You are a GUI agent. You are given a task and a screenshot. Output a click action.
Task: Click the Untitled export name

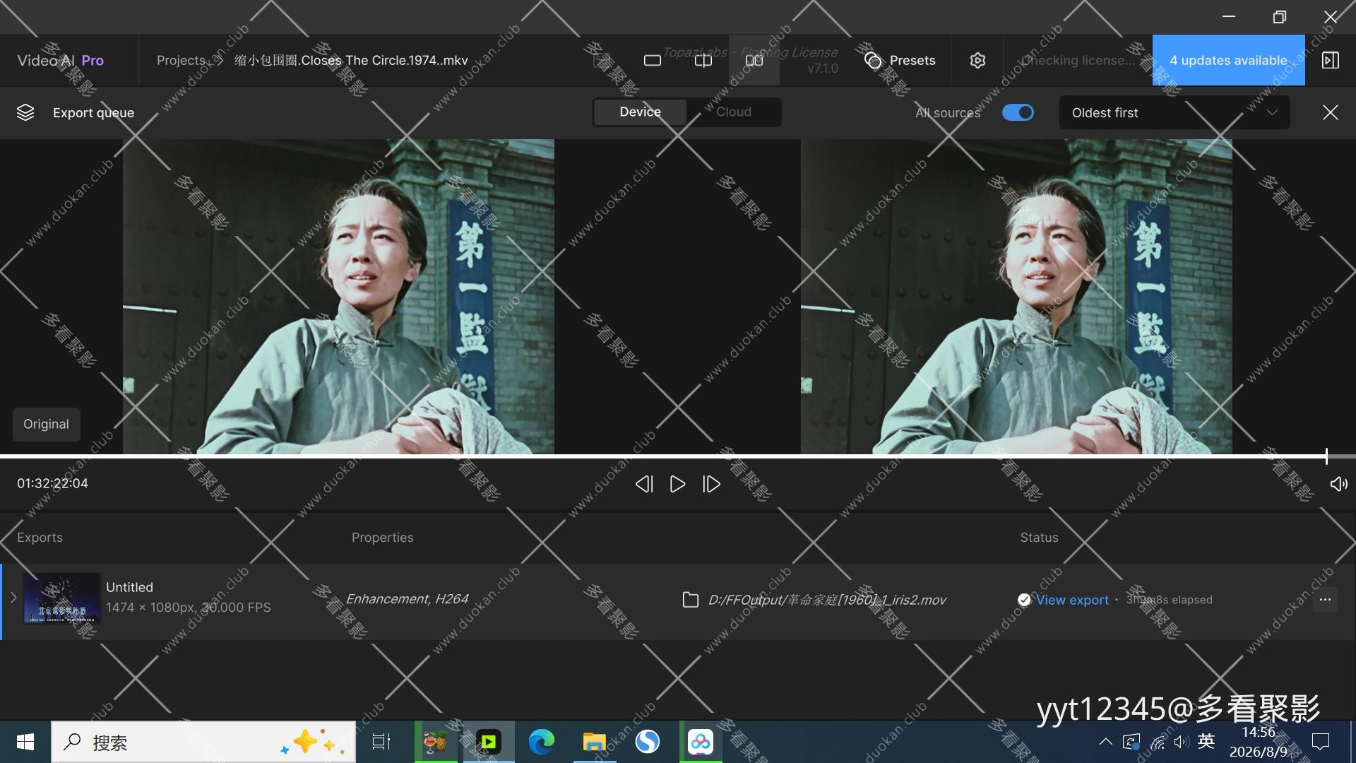click(x=129, y=587)
